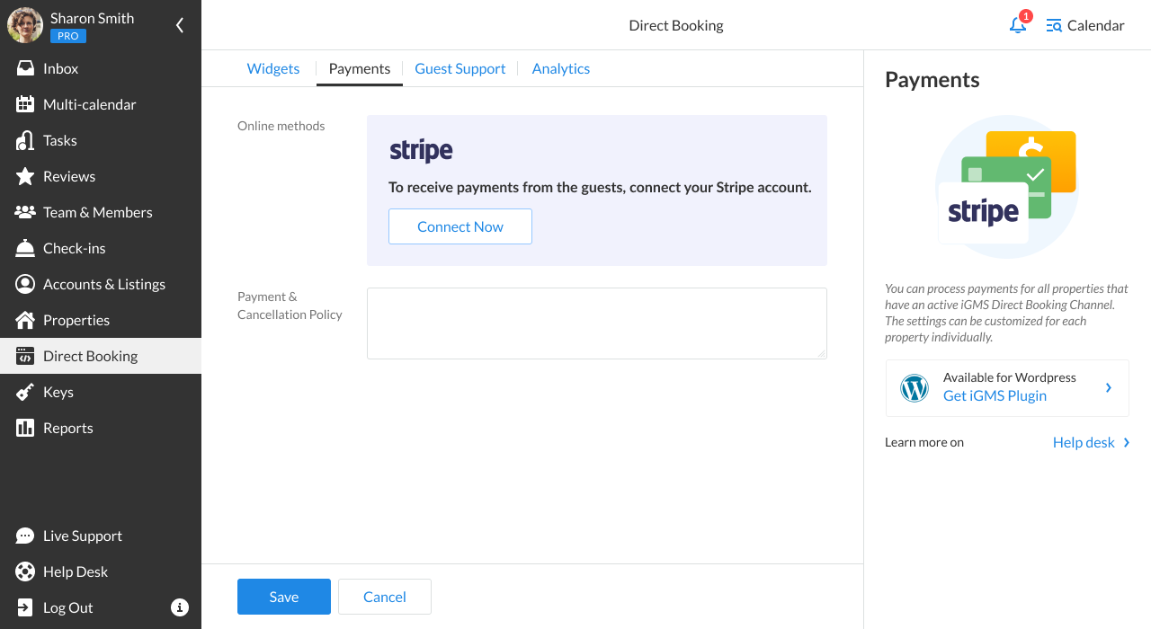Go to the Analytics tab
Image resolution: width=1151 pixels, height=629 pixels.
tap(561, 68)
